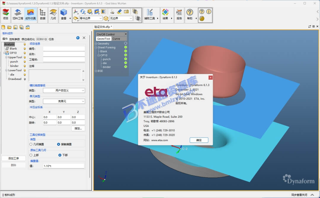Click the section clip view icon
The height and width of the screenshot is (198, 320).
(104, 12)
